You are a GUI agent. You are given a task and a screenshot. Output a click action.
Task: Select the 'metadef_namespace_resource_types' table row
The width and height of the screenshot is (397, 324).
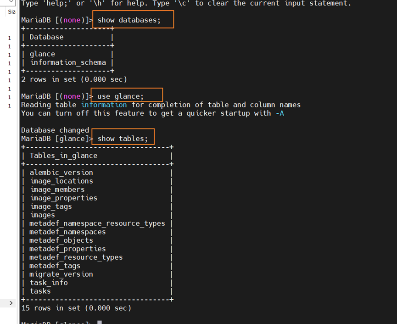tap(97, 223)
